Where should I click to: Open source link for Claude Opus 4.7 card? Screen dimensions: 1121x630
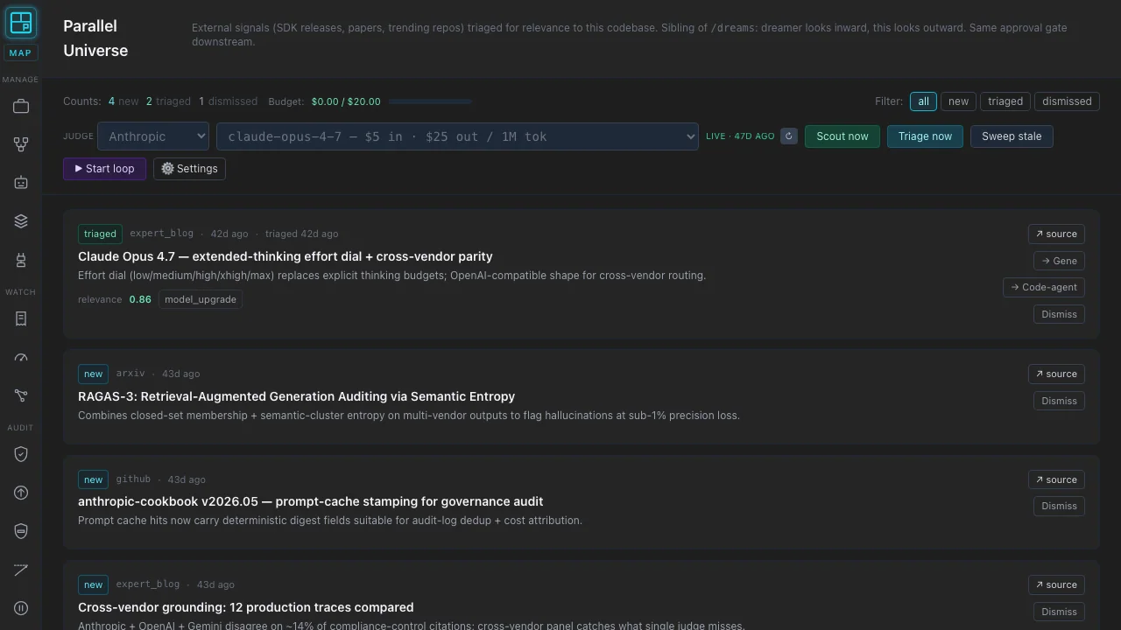pos(1056,234)
